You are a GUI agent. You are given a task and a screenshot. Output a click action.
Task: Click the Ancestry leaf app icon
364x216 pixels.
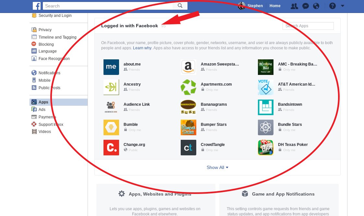(111, 87)
